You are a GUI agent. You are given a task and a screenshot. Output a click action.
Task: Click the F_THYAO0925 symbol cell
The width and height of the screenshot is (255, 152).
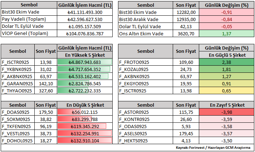click(18, 91)
